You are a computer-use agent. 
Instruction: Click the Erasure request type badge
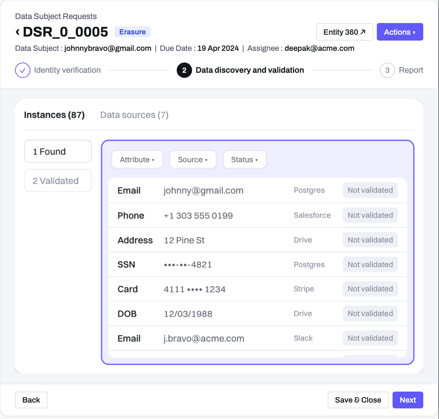(x=132, y=32)
